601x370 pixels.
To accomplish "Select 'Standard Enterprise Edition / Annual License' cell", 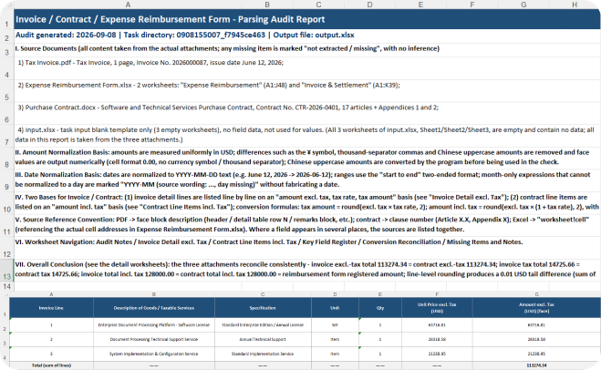I will pos(263,324).
